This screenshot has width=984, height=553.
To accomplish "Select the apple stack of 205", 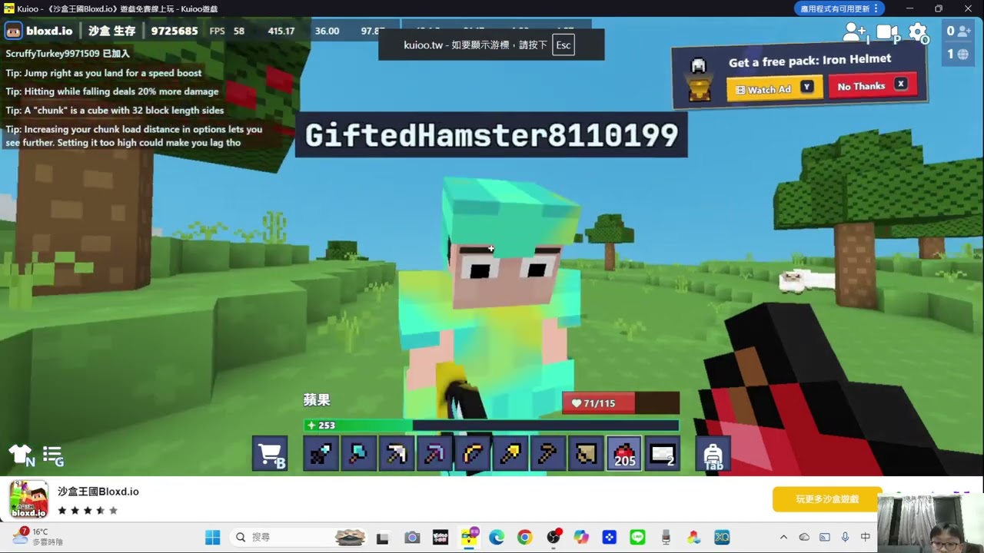I will click(624, 454).
